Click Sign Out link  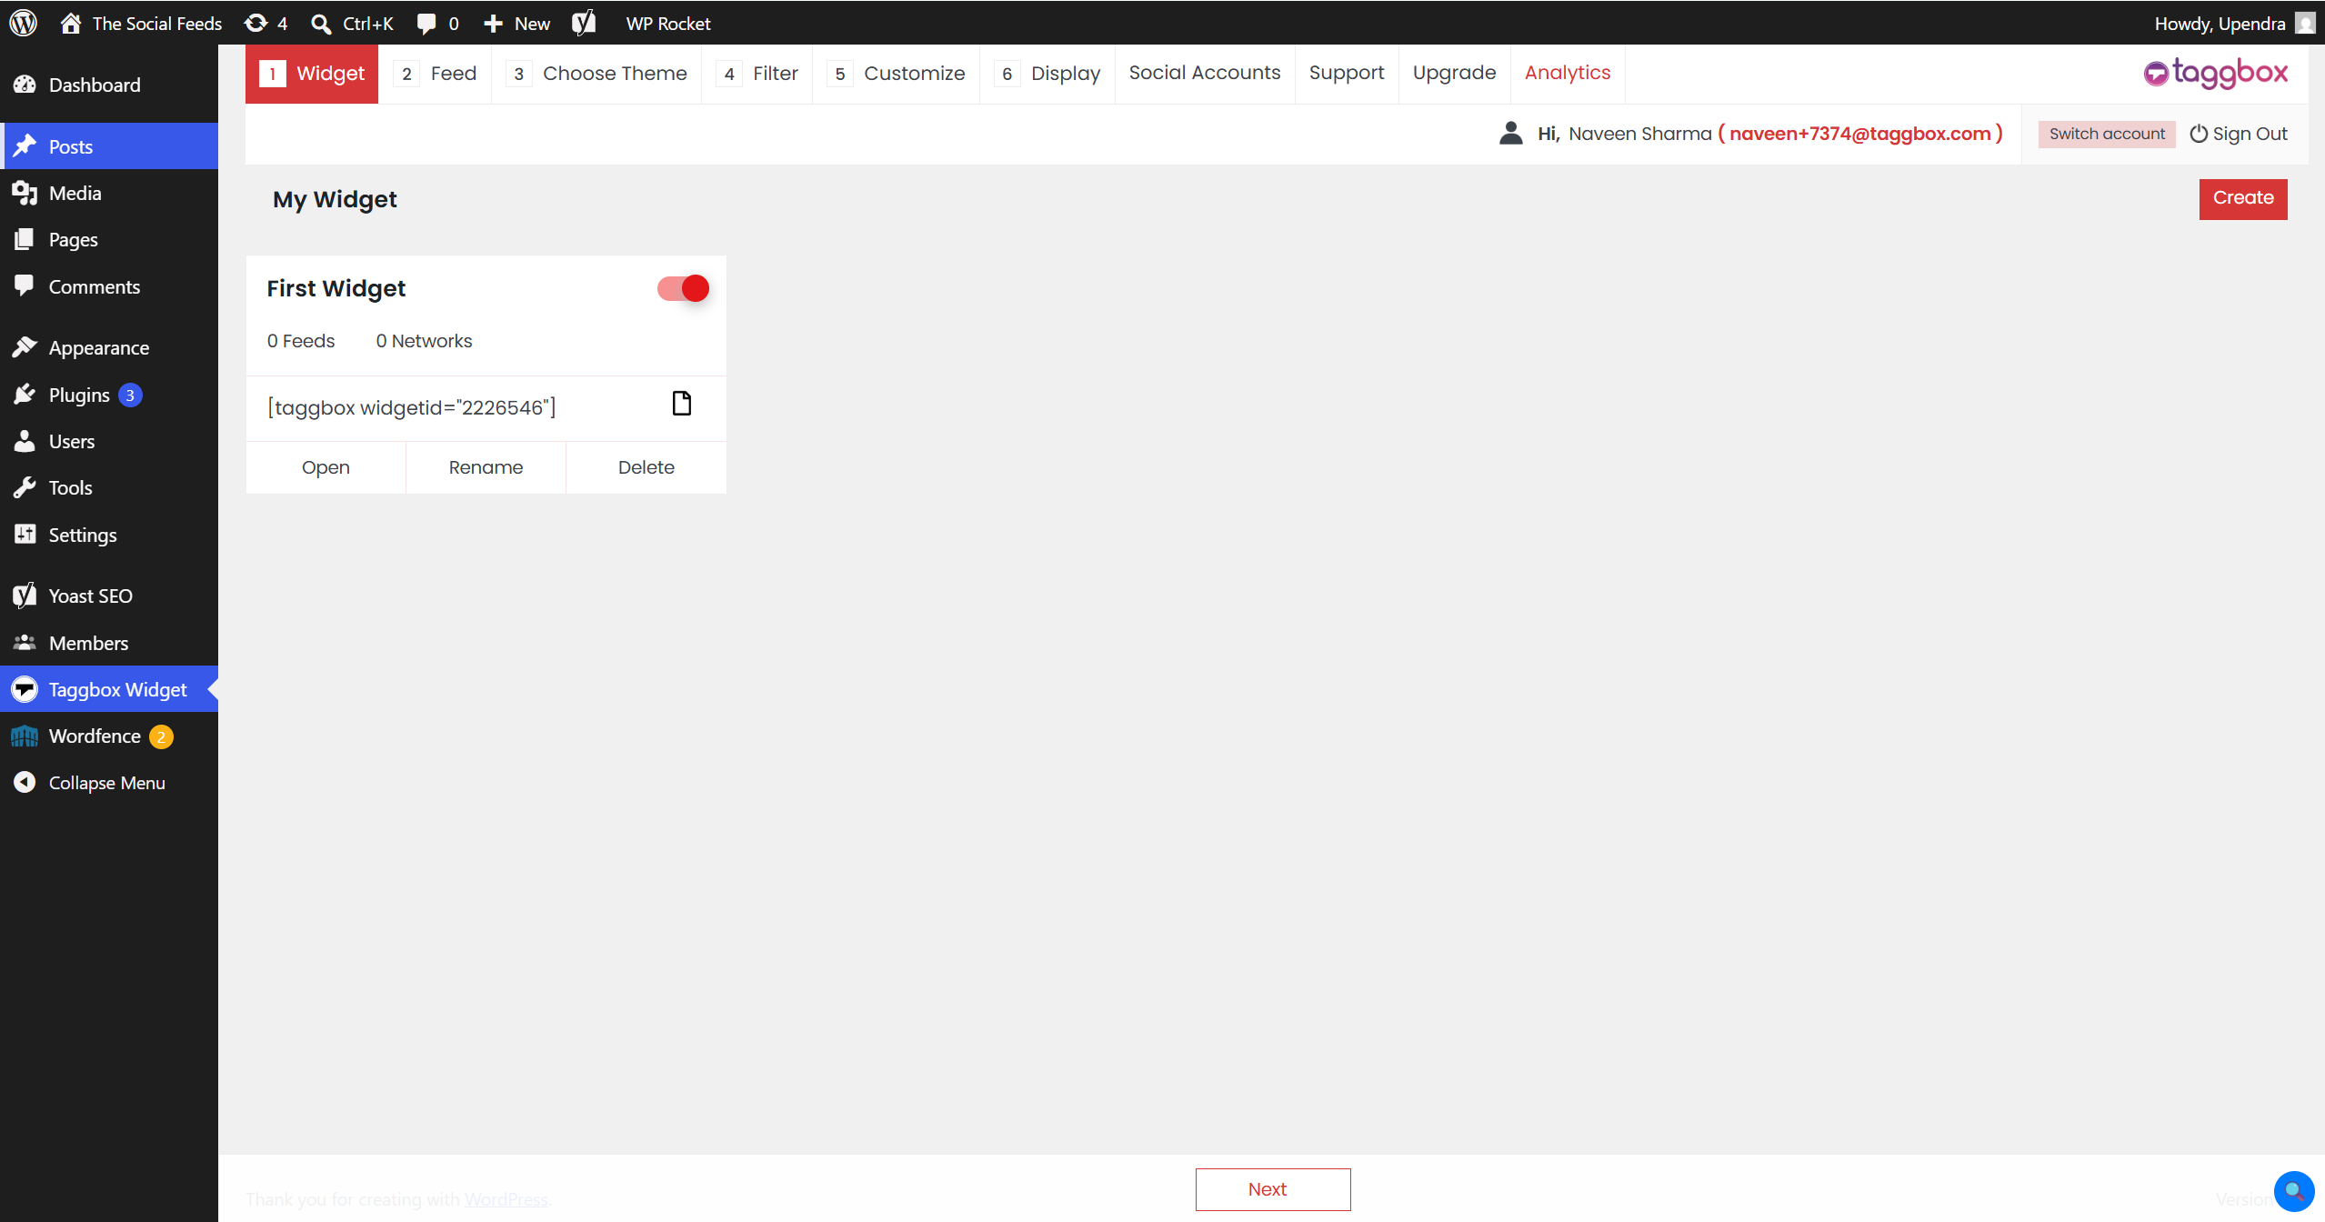pos(2239,134)
